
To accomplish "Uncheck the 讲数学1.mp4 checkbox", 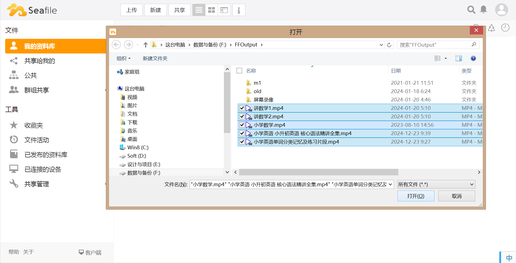I will [242, 108].
